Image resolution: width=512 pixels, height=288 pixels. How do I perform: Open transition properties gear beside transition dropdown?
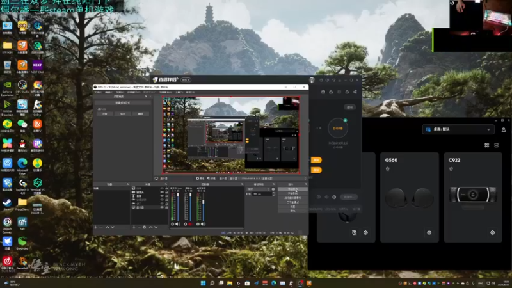pos(273,189)
